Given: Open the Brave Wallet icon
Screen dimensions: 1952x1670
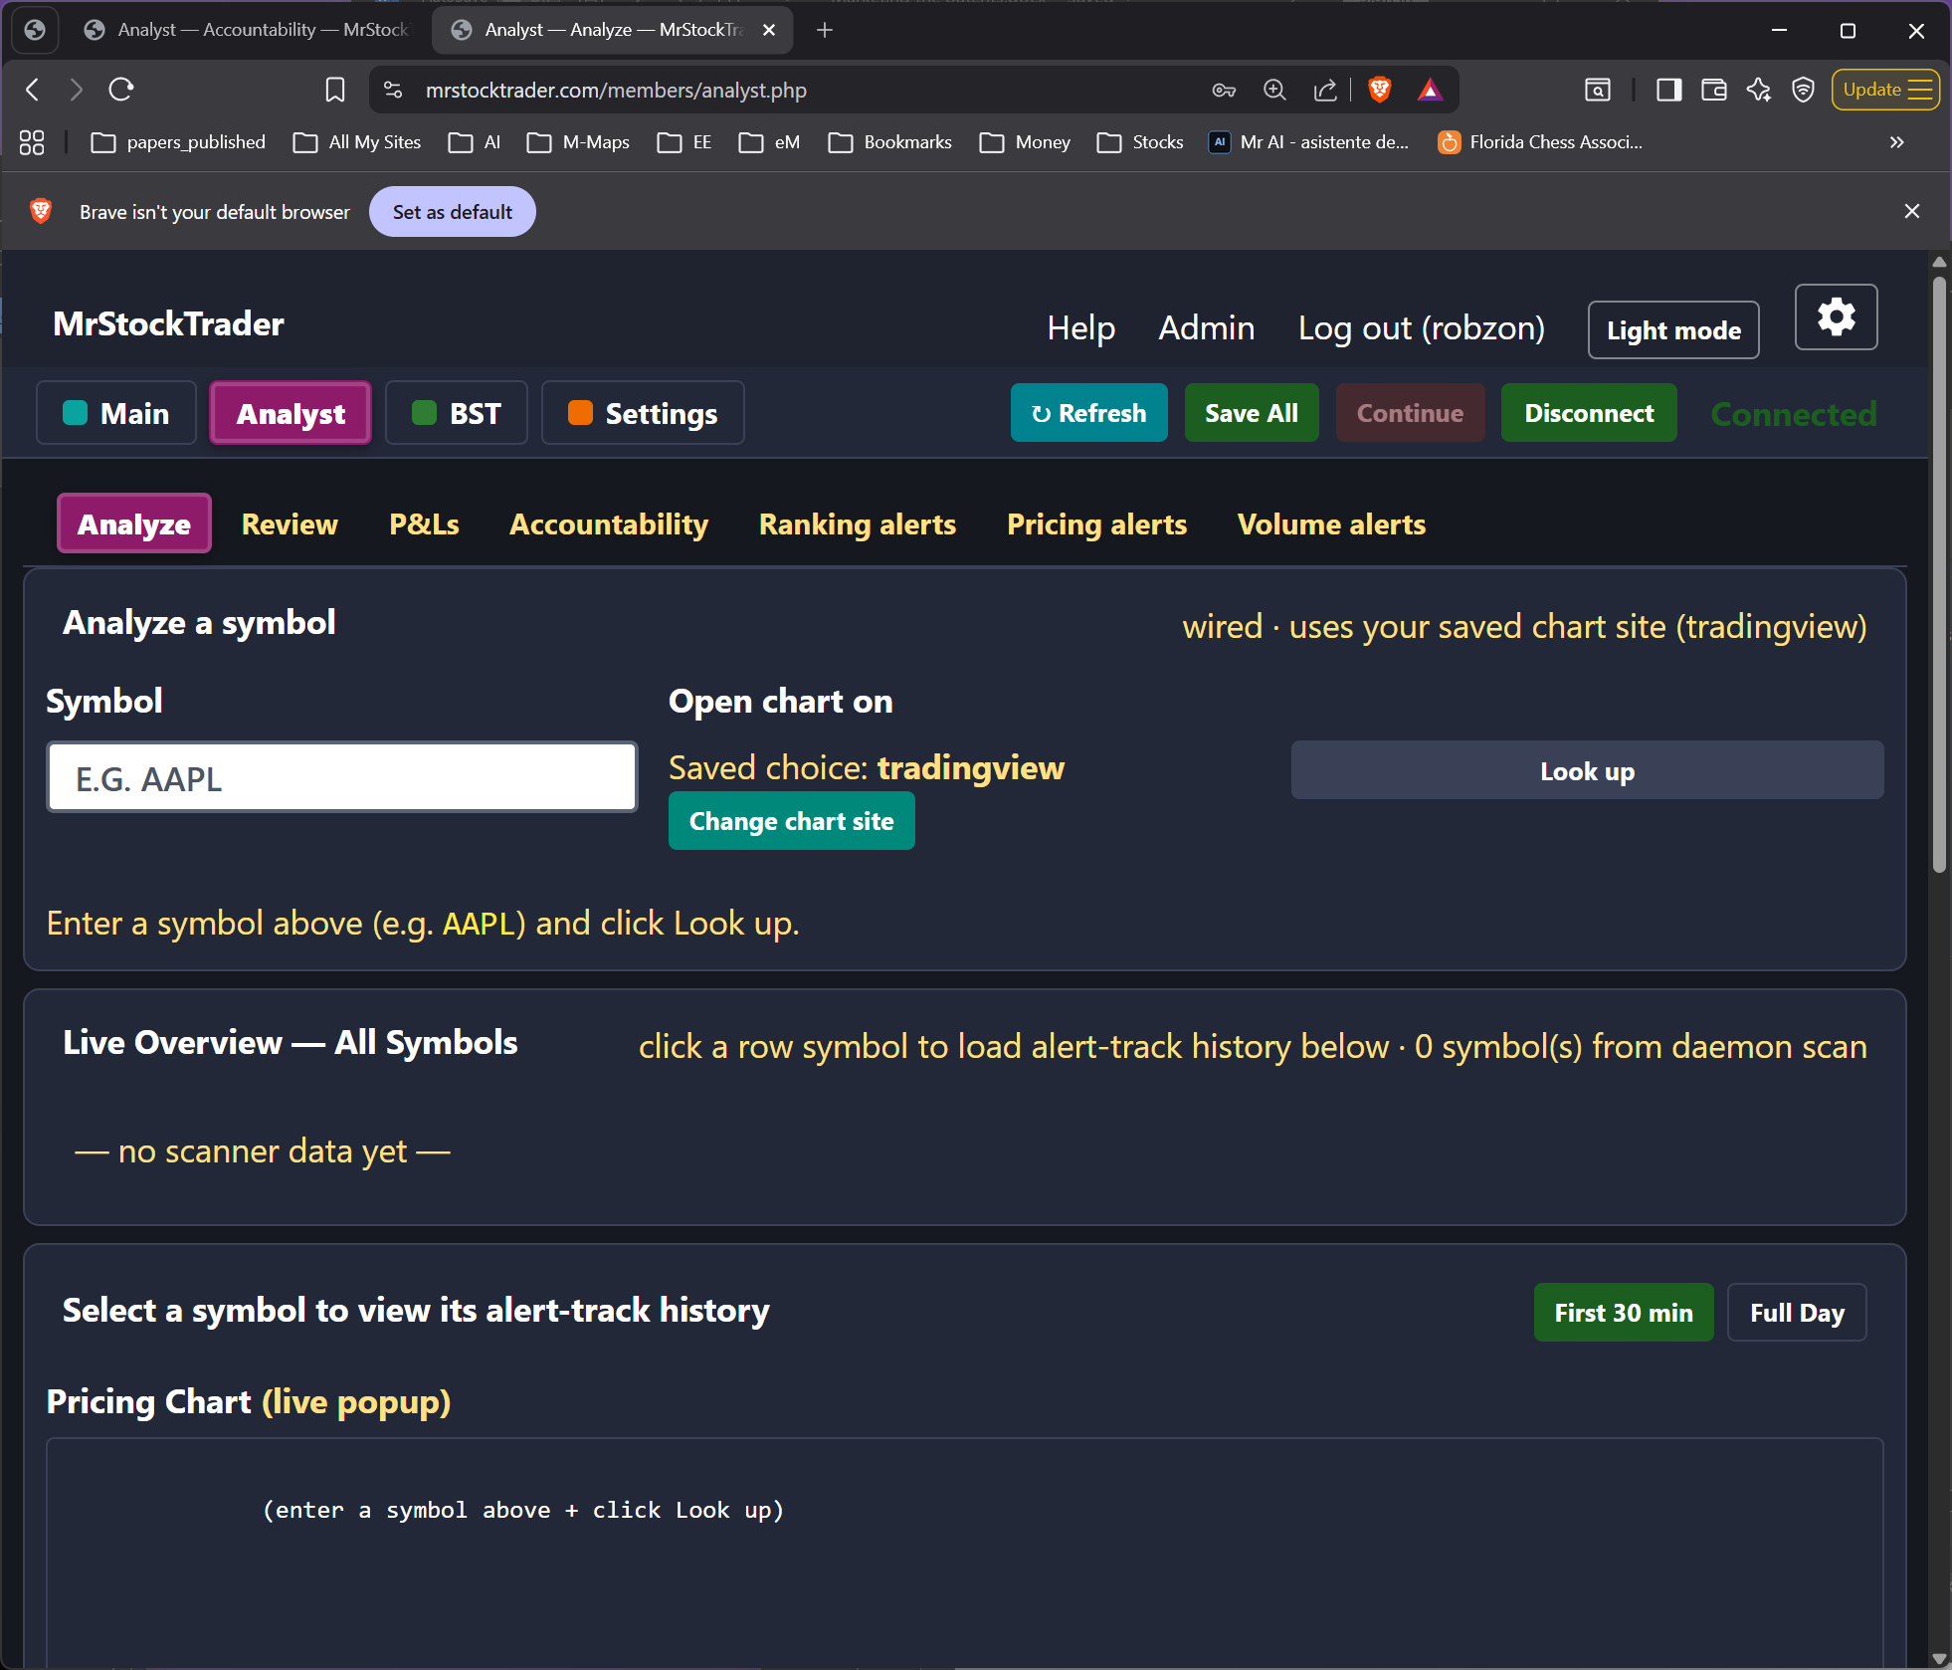Looking at the screenshot, I should coord(1713,90).
